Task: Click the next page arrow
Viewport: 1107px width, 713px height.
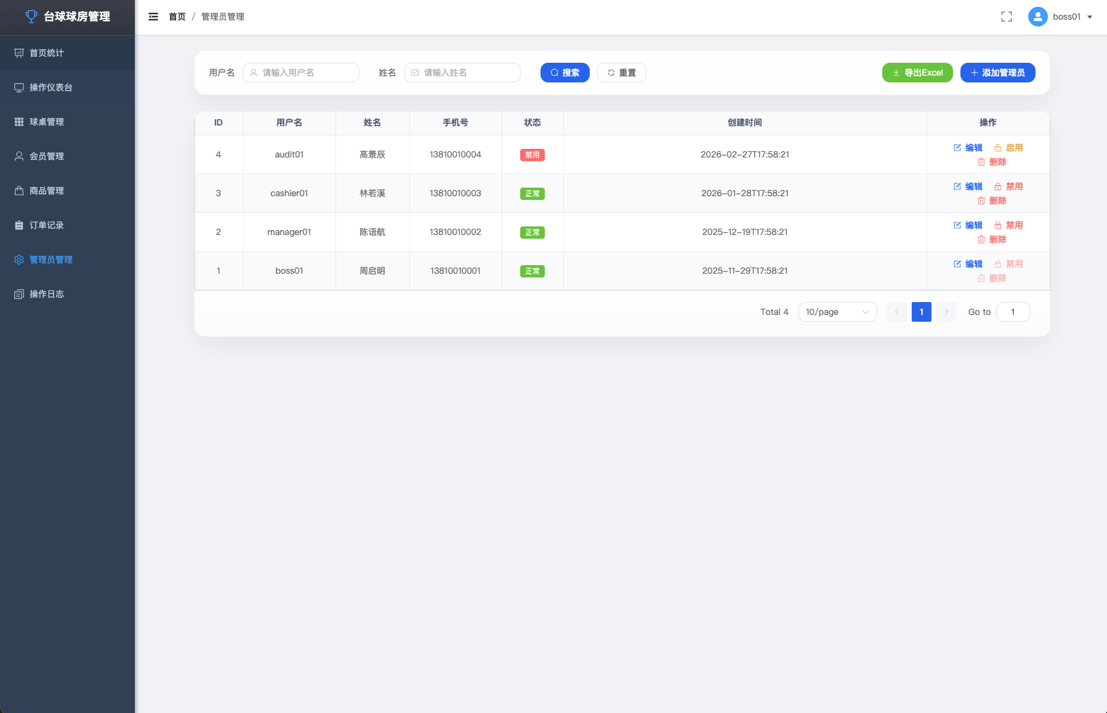Action: [x=946, y=312]
